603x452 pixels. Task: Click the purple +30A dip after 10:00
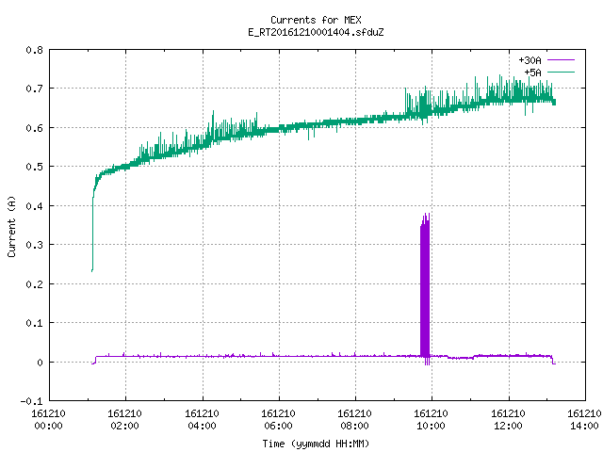[461, 358]
